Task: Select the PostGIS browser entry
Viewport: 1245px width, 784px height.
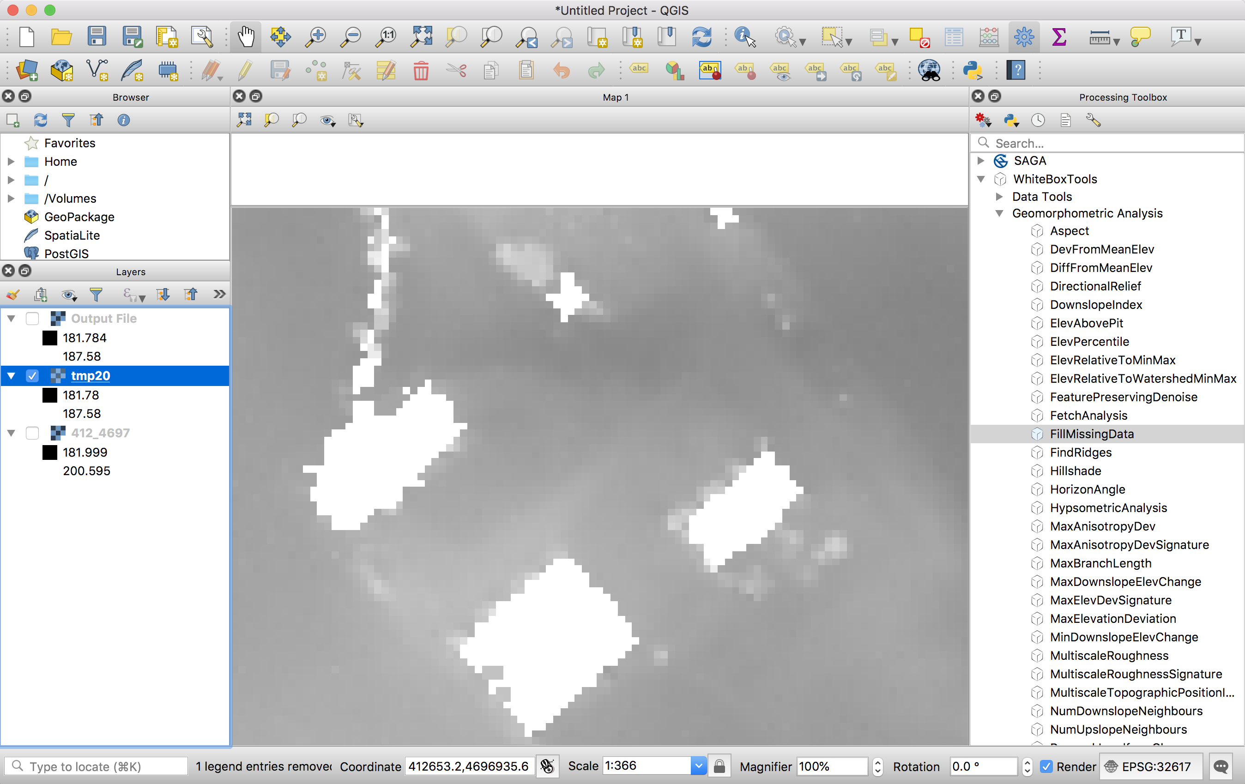Action: coord(66,254)
